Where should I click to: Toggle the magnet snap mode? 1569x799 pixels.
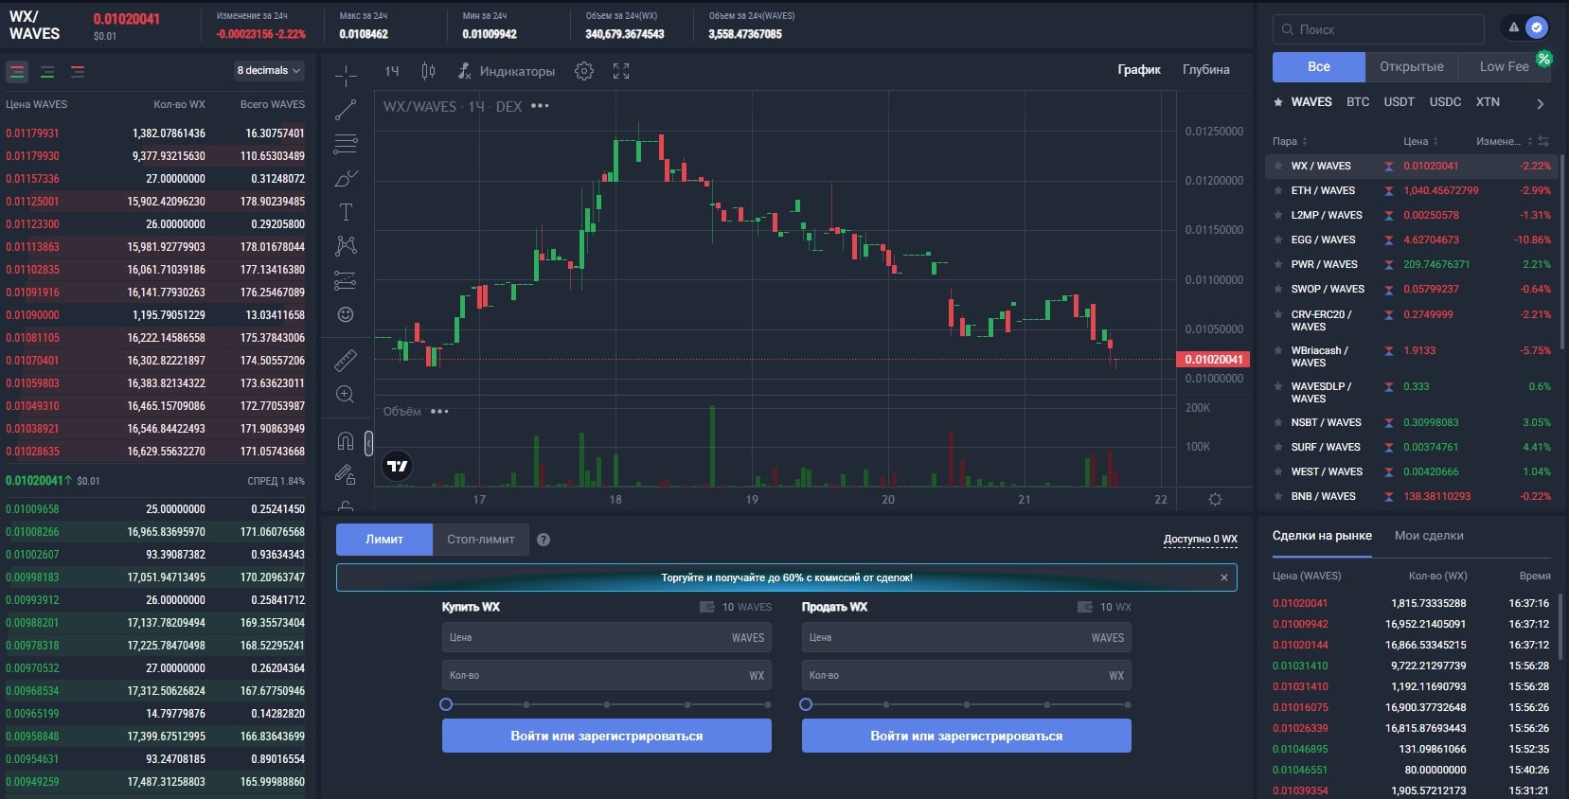pos(346,441)
